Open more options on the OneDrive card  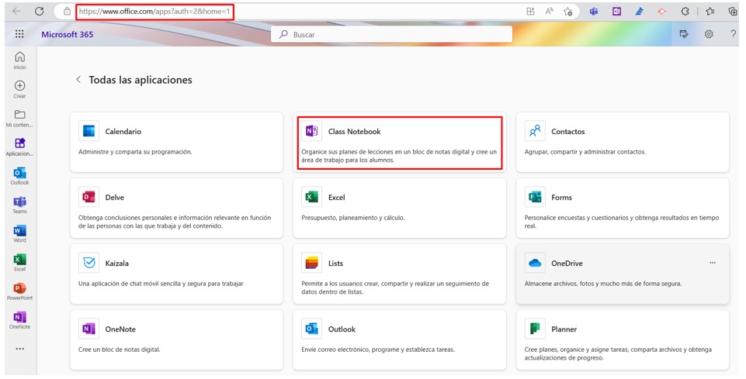712,263
